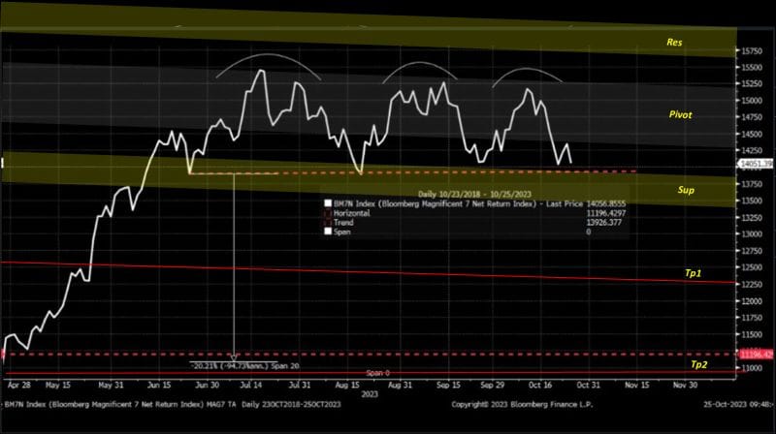This screenshot has height=434, width=776.
Task: Click the 12500 y-axis label
Action: pyautogui.click(x=753, y=267)
